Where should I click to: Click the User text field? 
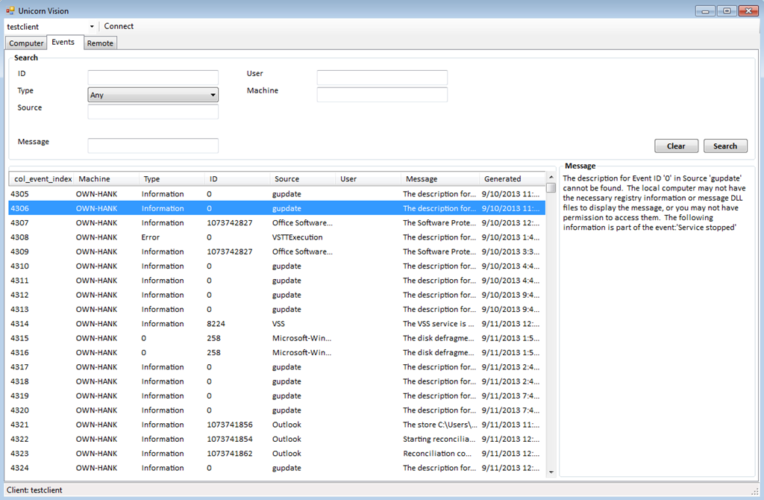coord(382,78)
